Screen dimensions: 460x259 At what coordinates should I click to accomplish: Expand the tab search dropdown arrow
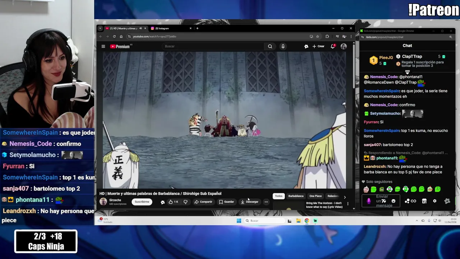click(101, 28)
